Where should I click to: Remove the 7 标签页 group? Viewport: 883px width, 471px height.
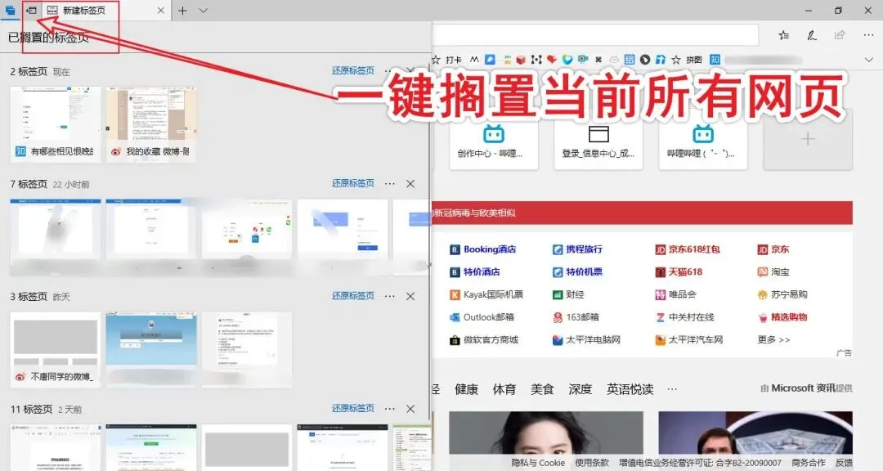click(x=410, y=184)
